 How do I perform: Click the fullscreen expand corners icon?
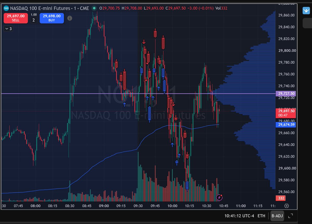[291, 216]
